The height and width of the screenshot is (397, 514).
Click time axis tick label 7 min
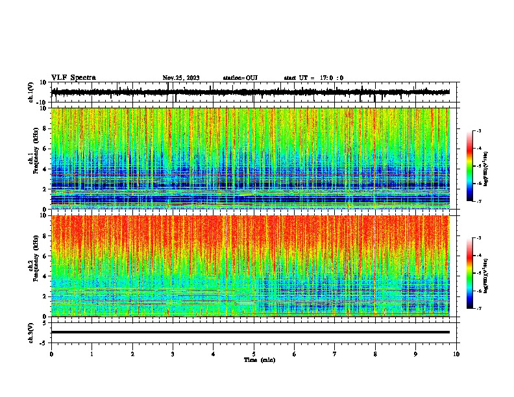click(335, 354)
